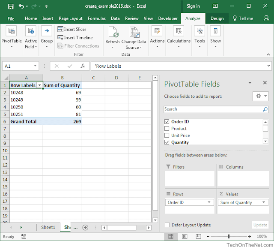Switch to Page Layout view
Viewport: 274px width, 250px height.
coord(185,237)
